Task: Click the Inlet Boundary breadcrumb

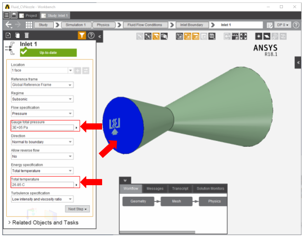Action: point(192,25)
